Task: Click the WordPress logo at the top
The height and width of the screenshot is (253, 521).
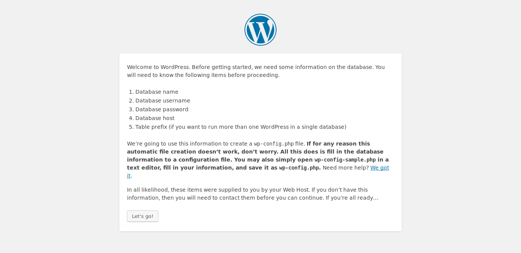Action: (x=260, y=30)
